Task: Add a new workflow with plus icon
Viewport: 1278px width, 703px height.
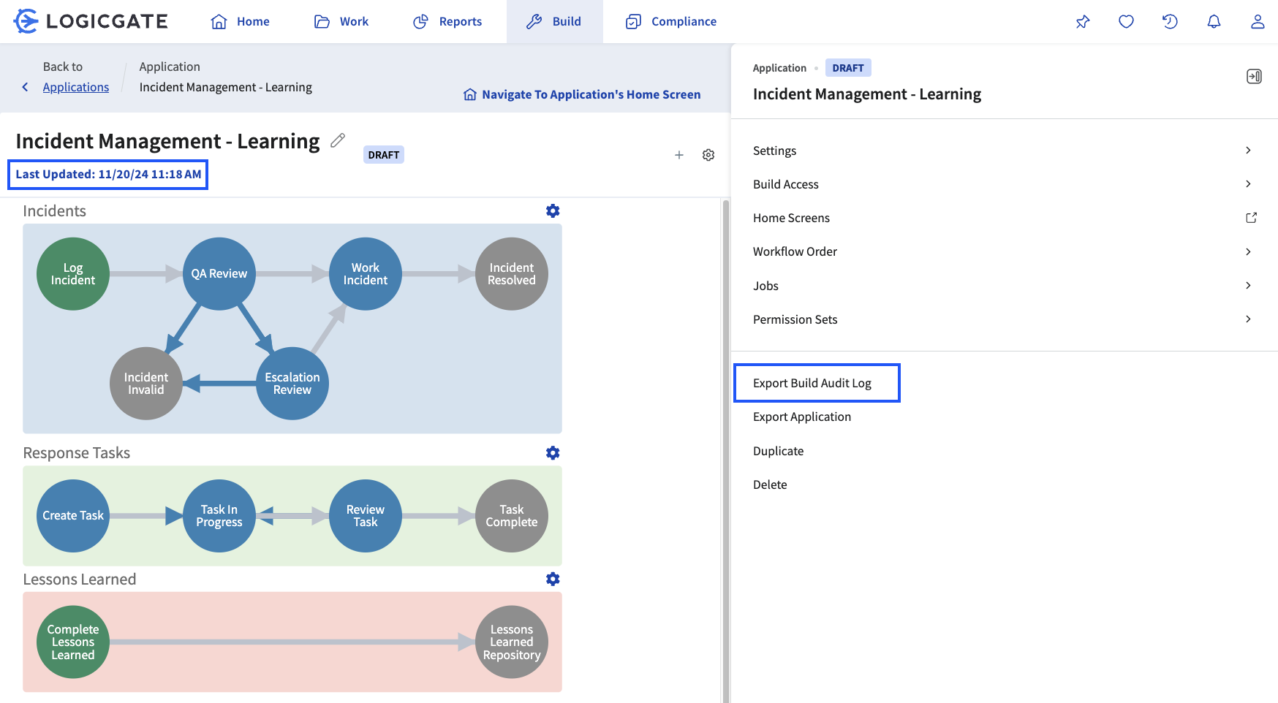Action: (x=679, y=155)
